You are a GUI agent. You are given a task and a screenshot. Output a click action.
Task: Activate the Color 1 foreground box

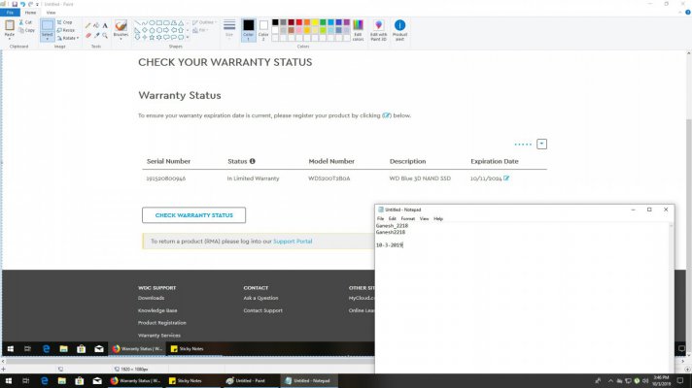click(249, 30)
